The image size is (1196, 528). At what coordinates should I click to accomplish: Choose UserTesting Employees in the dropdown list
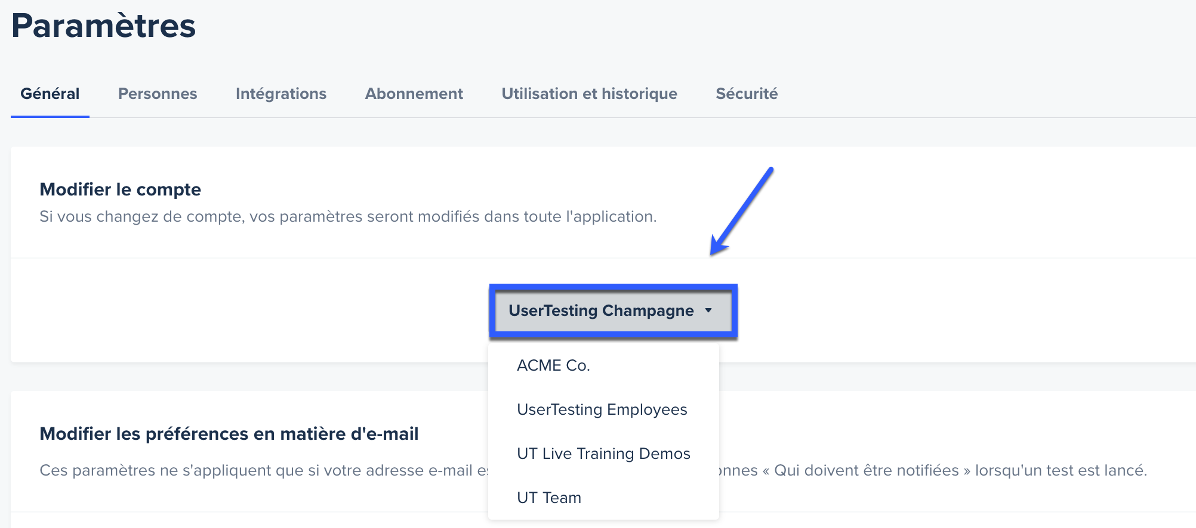click(x=603, y=409)
